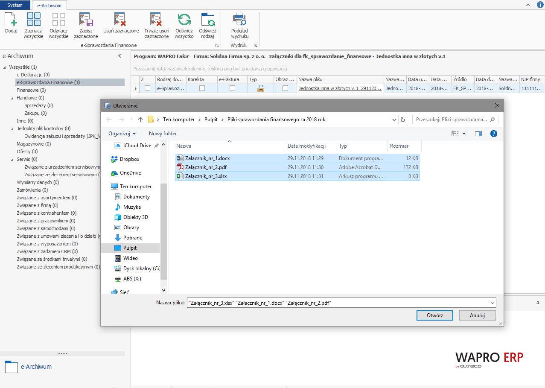Select e-Deklaracje (0) in tree
Screen dimensions: 545x388
(33, 75)
